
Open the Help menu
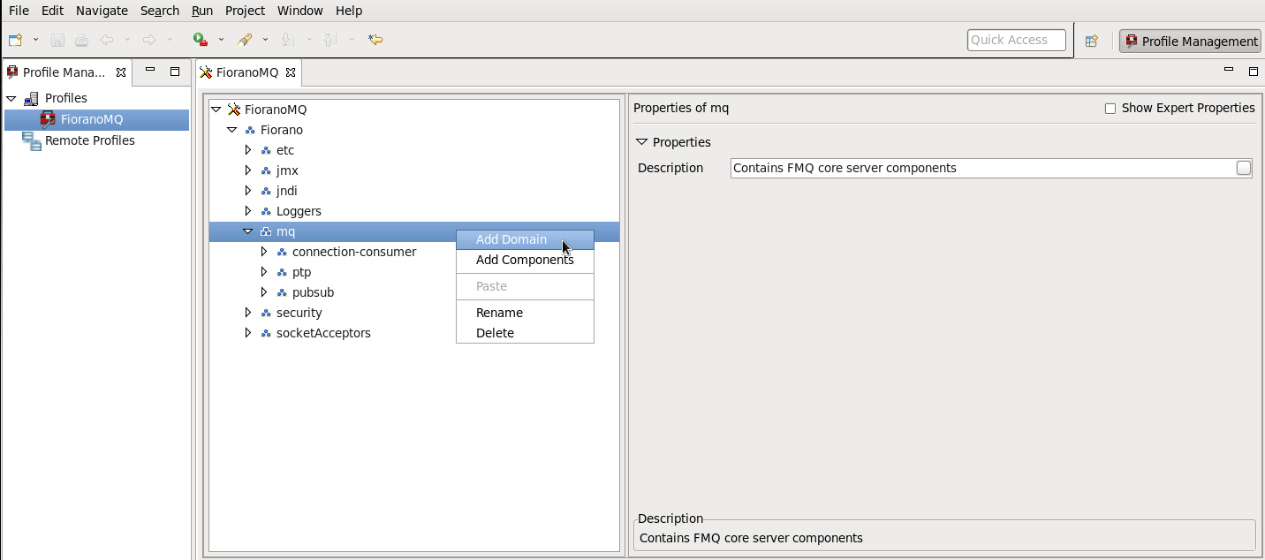349,11
